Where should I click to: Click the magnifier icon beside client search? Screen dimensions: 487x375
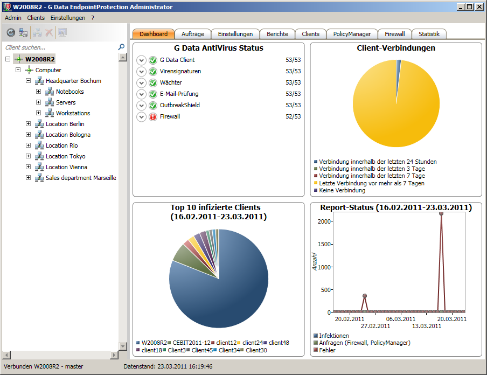tap(121, 47)
